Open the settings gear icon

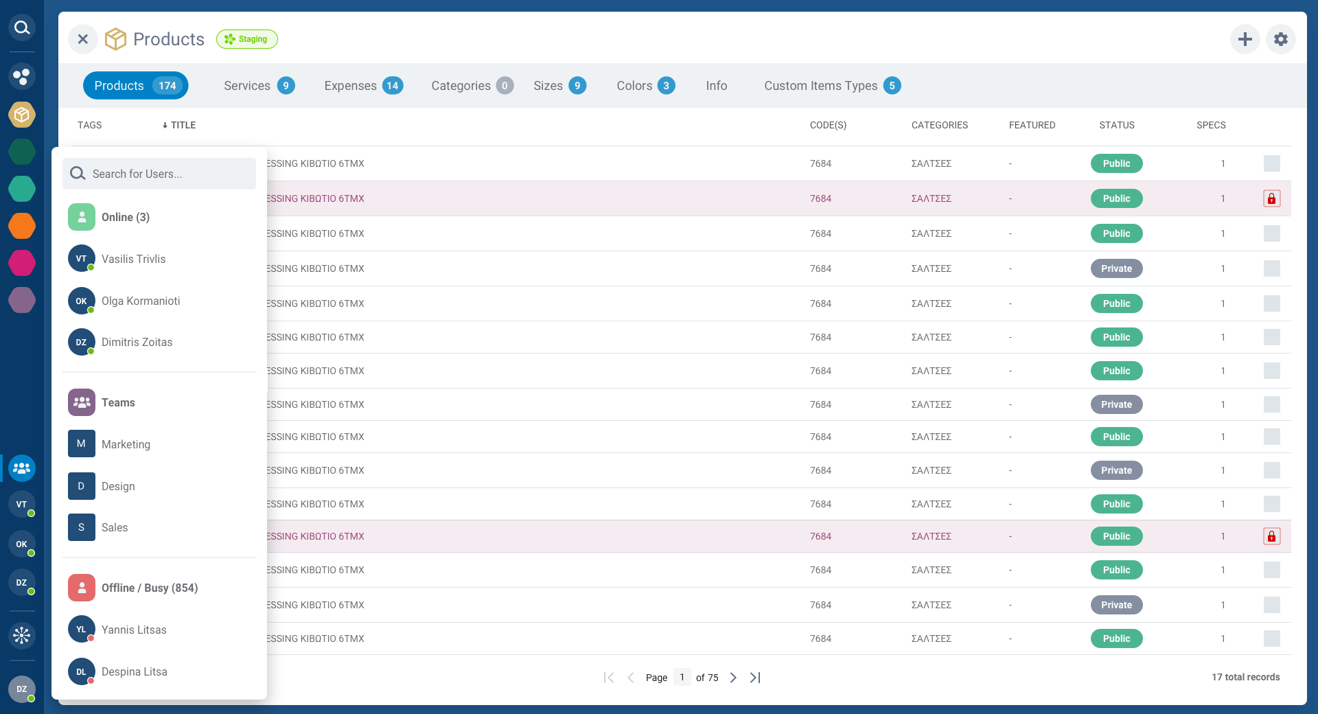click(1280, 39)
